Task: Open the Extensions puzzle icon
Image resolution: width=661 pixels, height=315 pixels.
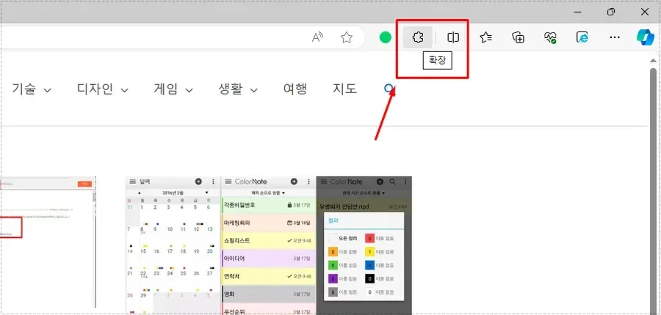Action: pyautogui.click(x=418, y=37)
